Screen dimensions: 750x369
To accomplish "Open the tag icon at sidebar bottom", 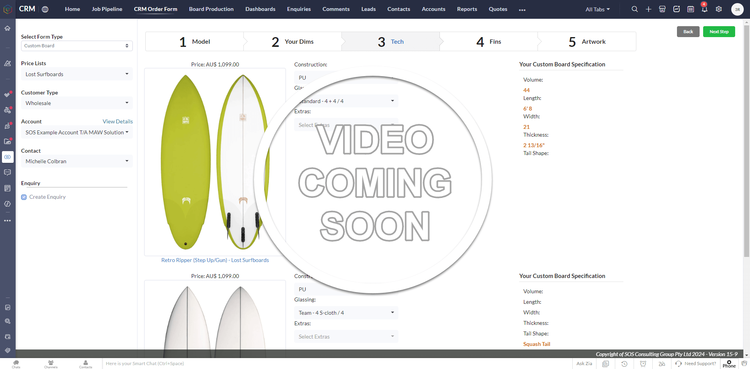I will point(7,350).
